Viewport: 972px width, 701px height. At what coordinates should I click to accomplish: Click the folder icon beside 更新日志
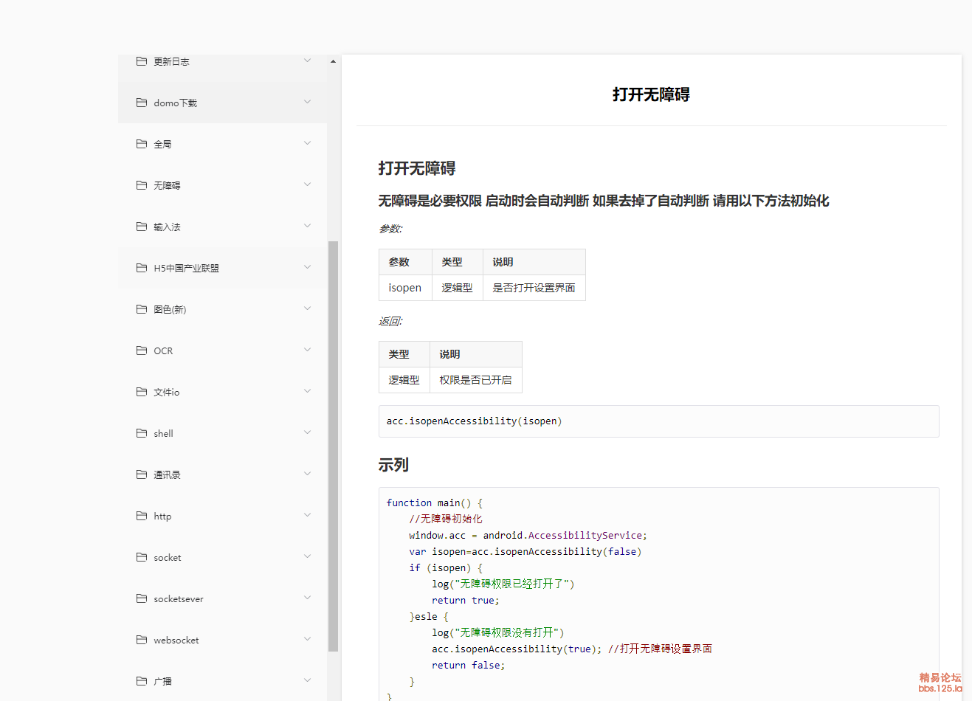142,61
